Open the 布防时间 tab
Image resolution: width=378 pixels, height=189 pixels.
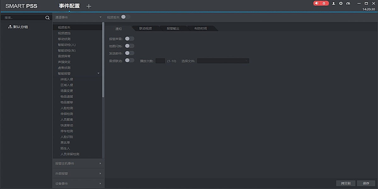point(200,29)
